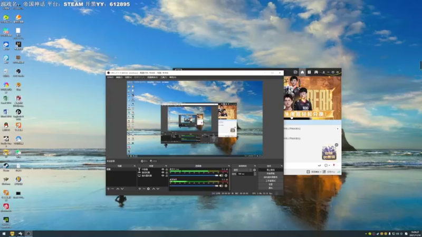Open the OBS Studio desktop shortcut

18,73
